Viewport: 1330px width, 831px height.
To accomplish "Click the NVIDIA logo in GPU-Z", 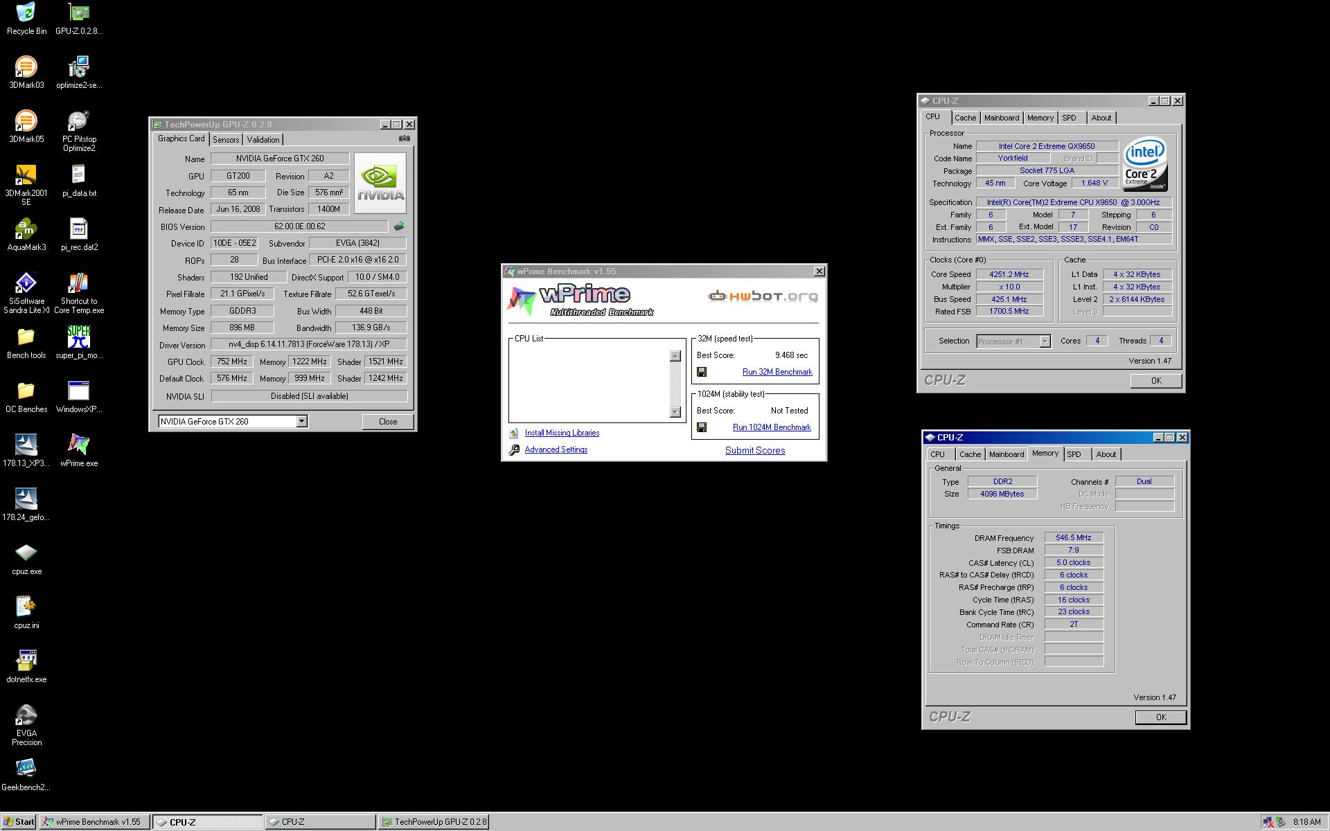I will point(380,183).
